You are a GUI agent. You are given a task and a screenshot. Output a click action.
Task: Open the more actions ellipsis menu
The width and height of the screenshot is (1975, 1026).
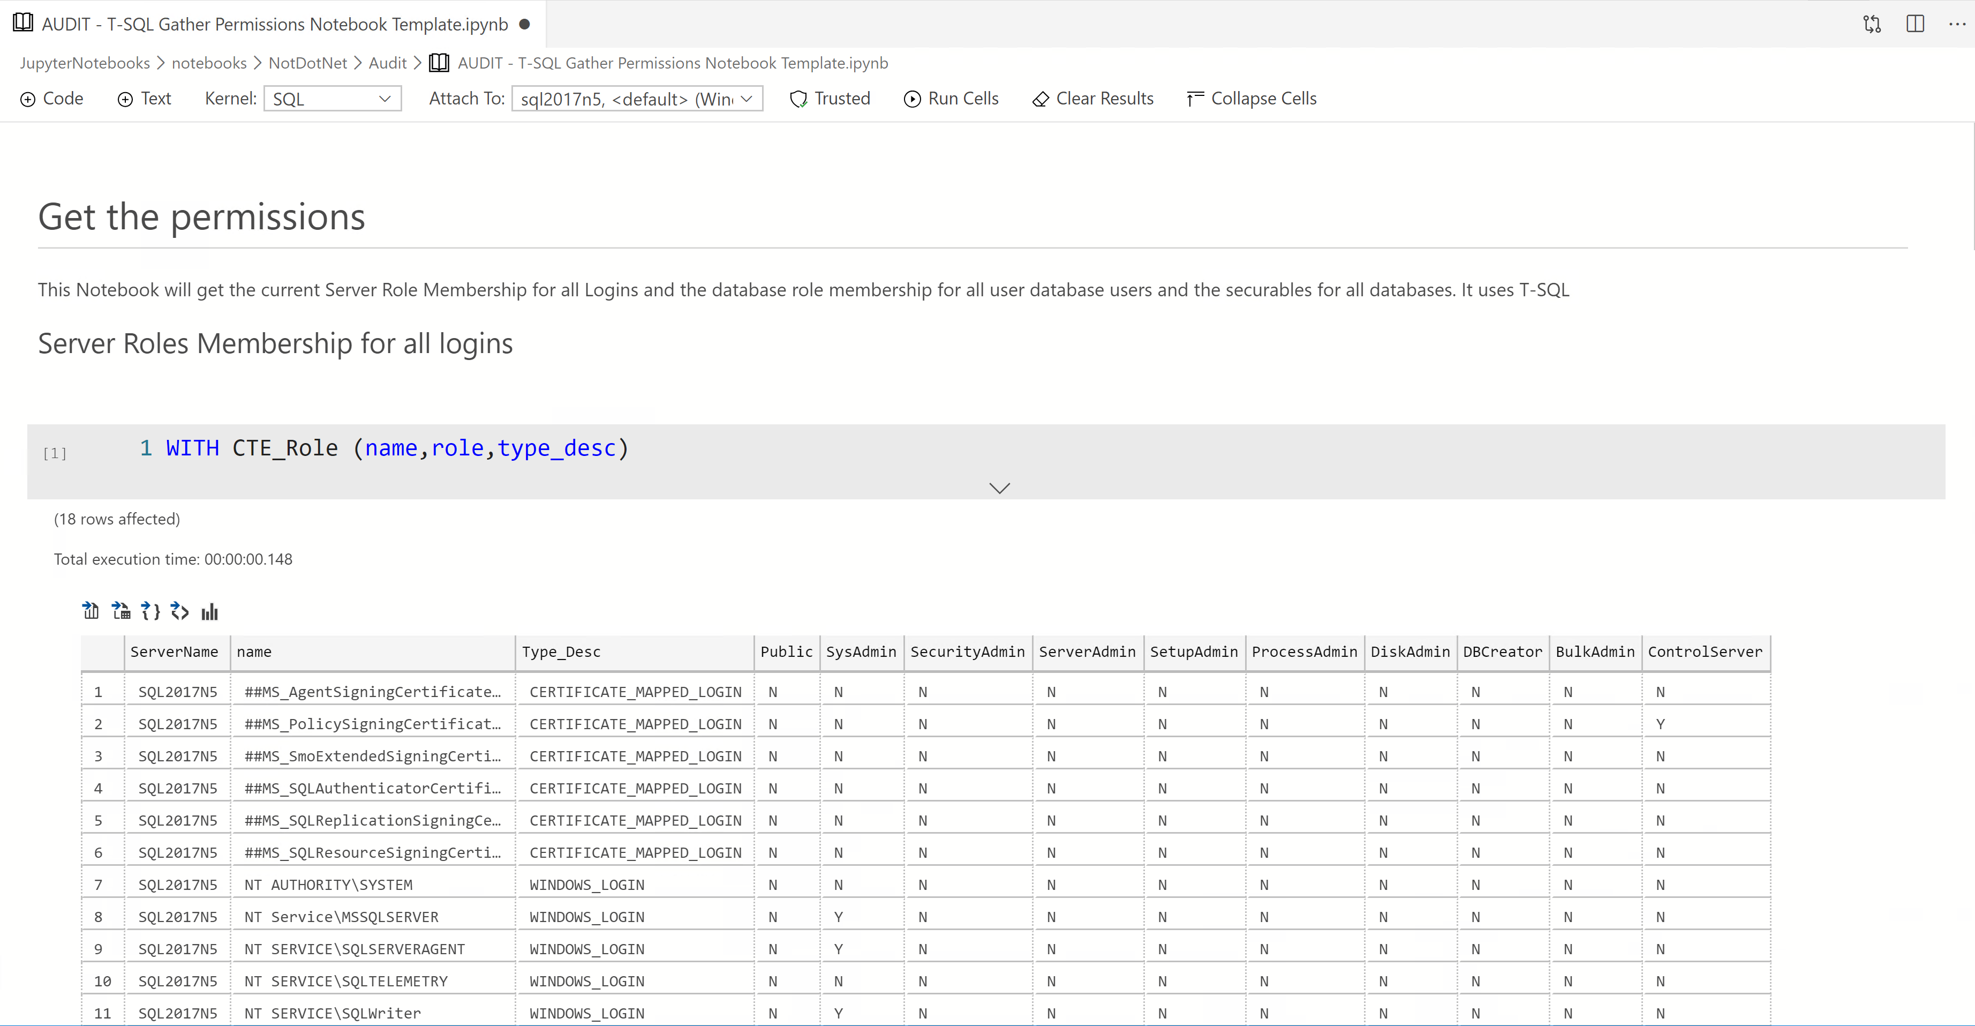tap(1956, 24)
